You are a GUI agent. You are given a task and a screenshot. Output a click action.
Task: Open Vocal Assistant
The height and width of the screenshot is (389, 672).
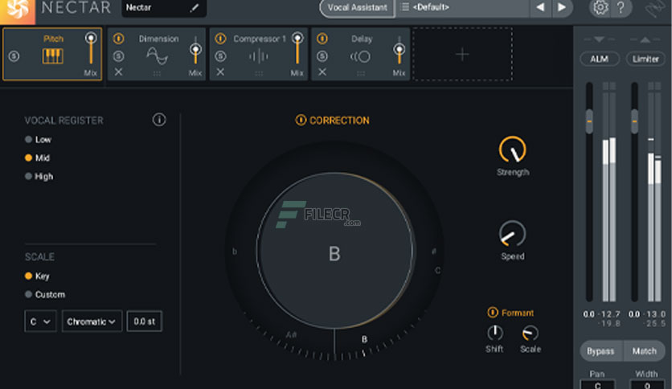tap(357, 8)
